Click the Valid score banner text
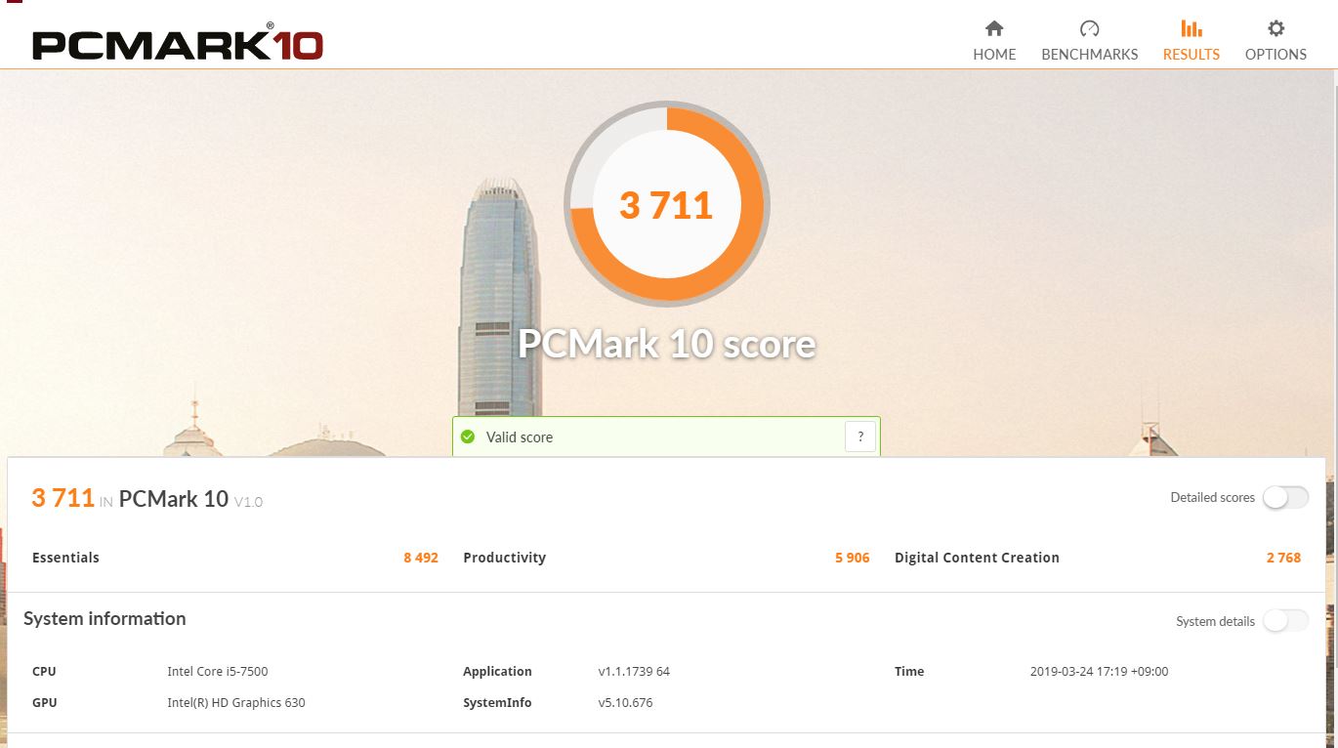 [520, 436]
